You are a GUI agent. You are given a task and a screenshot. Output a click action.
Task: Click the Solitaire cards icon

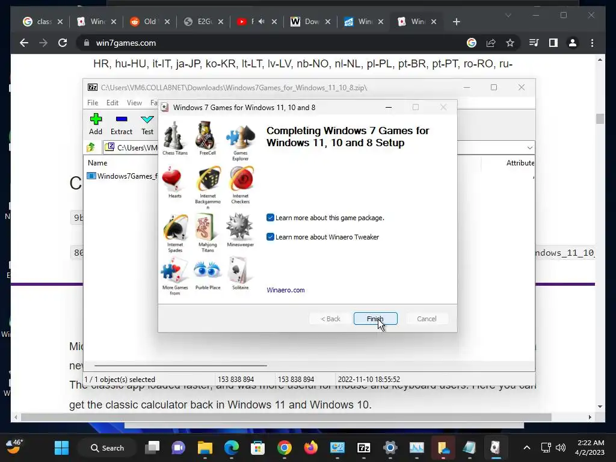tap(239, 270)
